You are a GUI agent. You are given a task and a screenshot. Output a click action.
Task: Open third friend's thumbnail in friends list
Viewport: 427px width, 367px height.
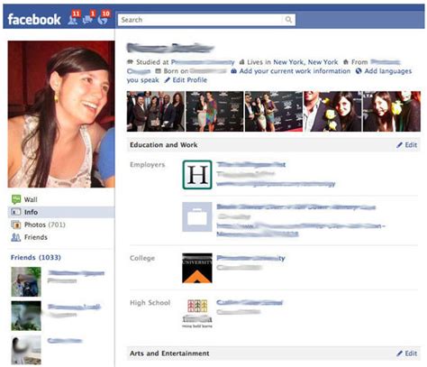26,350
